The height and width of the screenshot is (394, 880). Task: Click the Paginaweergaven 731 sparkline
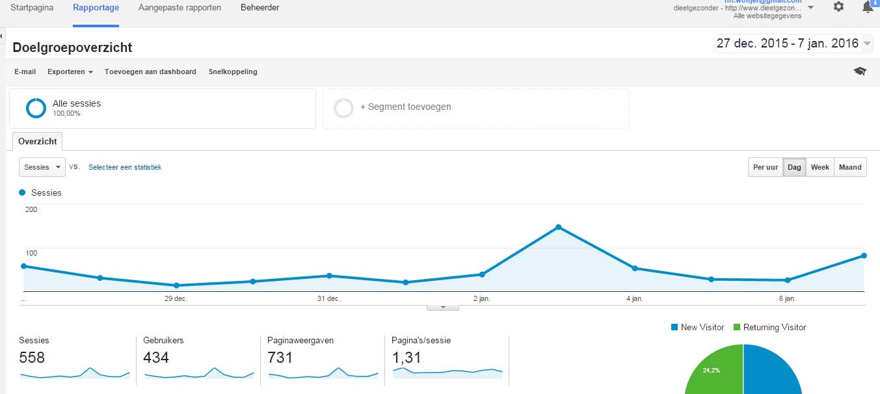pyautogui.click(x=323, y=373)
